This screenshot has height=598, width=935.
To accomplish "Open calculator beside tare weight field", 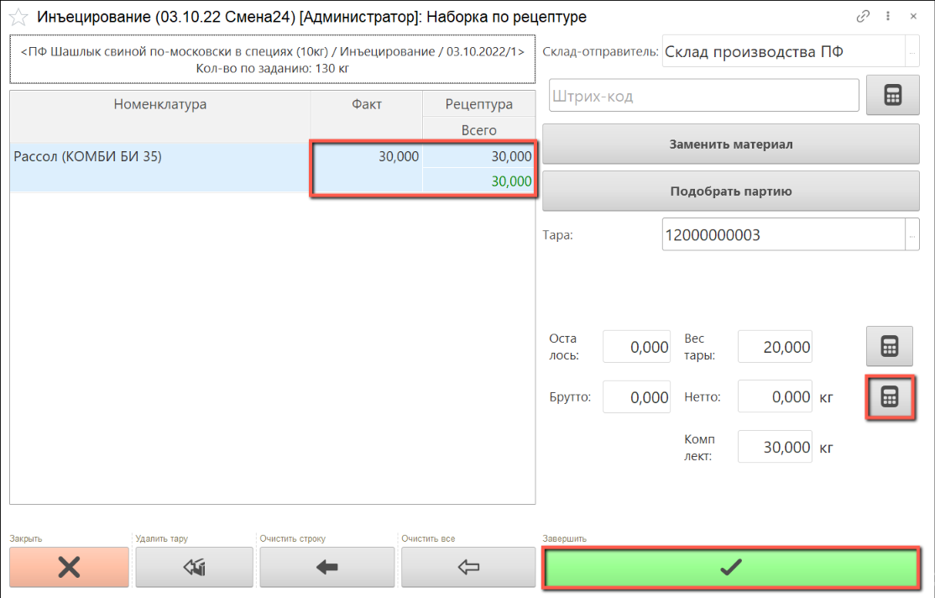I will tap(890, 346).
